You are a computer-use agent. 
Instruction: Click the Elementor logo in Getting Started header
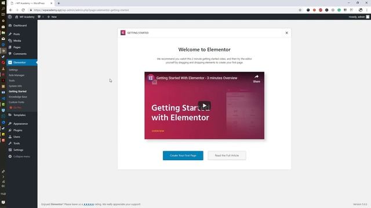[x=123, y=33]
